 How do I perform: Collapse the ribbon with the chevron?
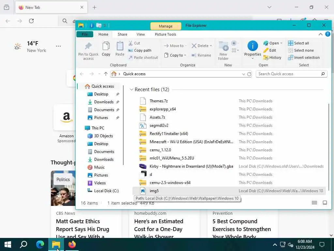click(320, 34)
